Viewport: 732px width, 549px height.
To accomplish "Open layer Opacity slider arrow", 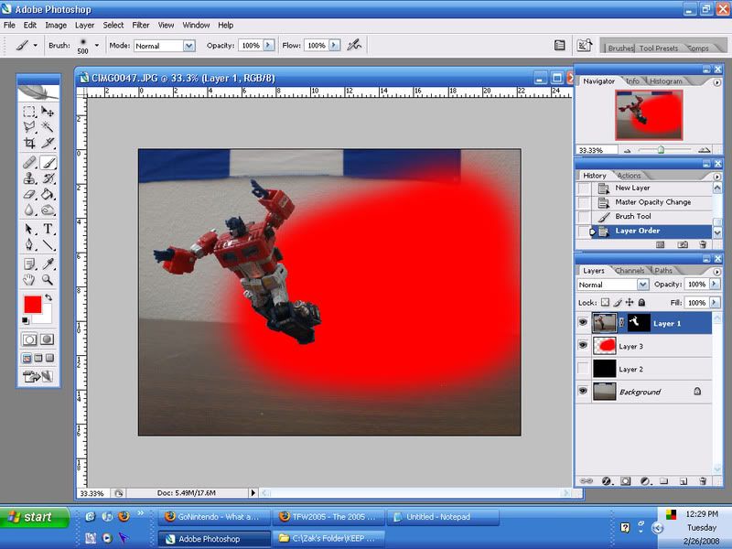I will (x=715, y=284).
